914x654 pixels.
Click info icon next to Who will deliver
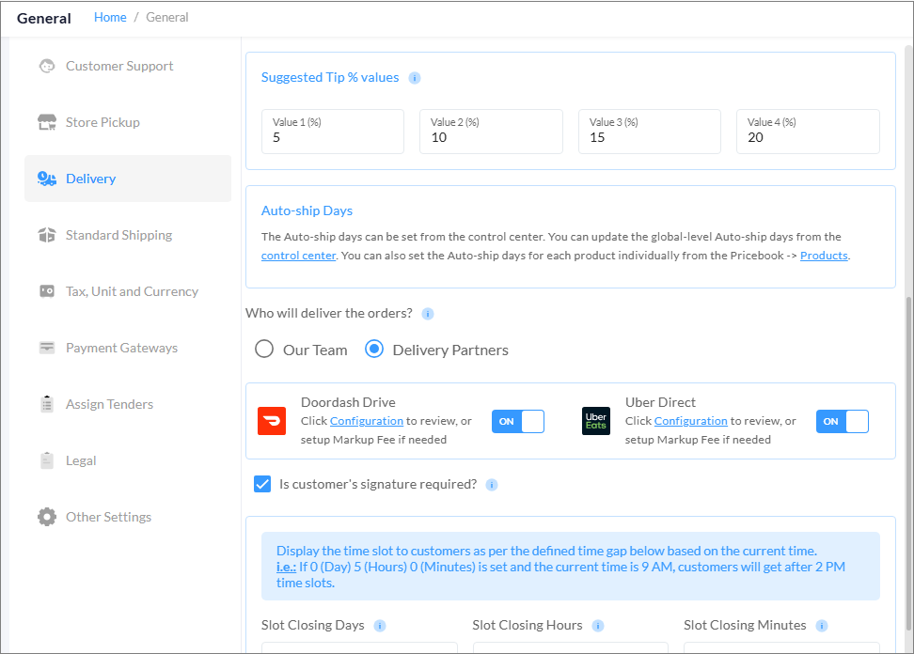pos(428,314)
